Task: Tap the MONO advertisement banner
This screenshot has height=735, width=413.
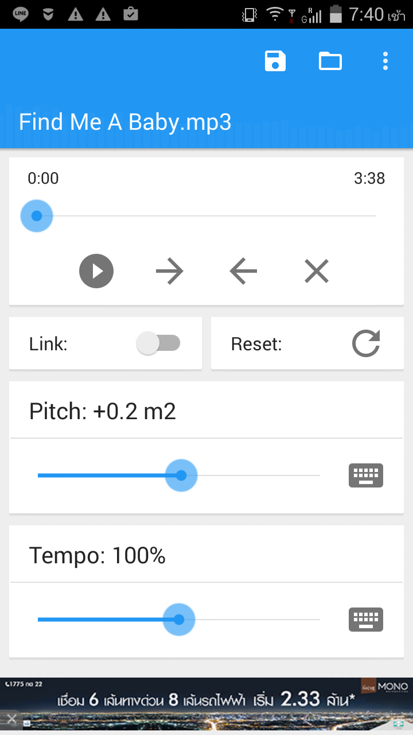Action: click(206, 705)
